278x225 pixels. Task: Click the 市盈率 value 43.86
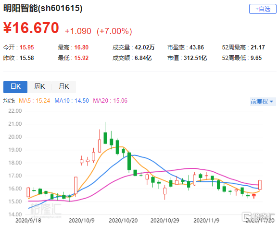196,47
